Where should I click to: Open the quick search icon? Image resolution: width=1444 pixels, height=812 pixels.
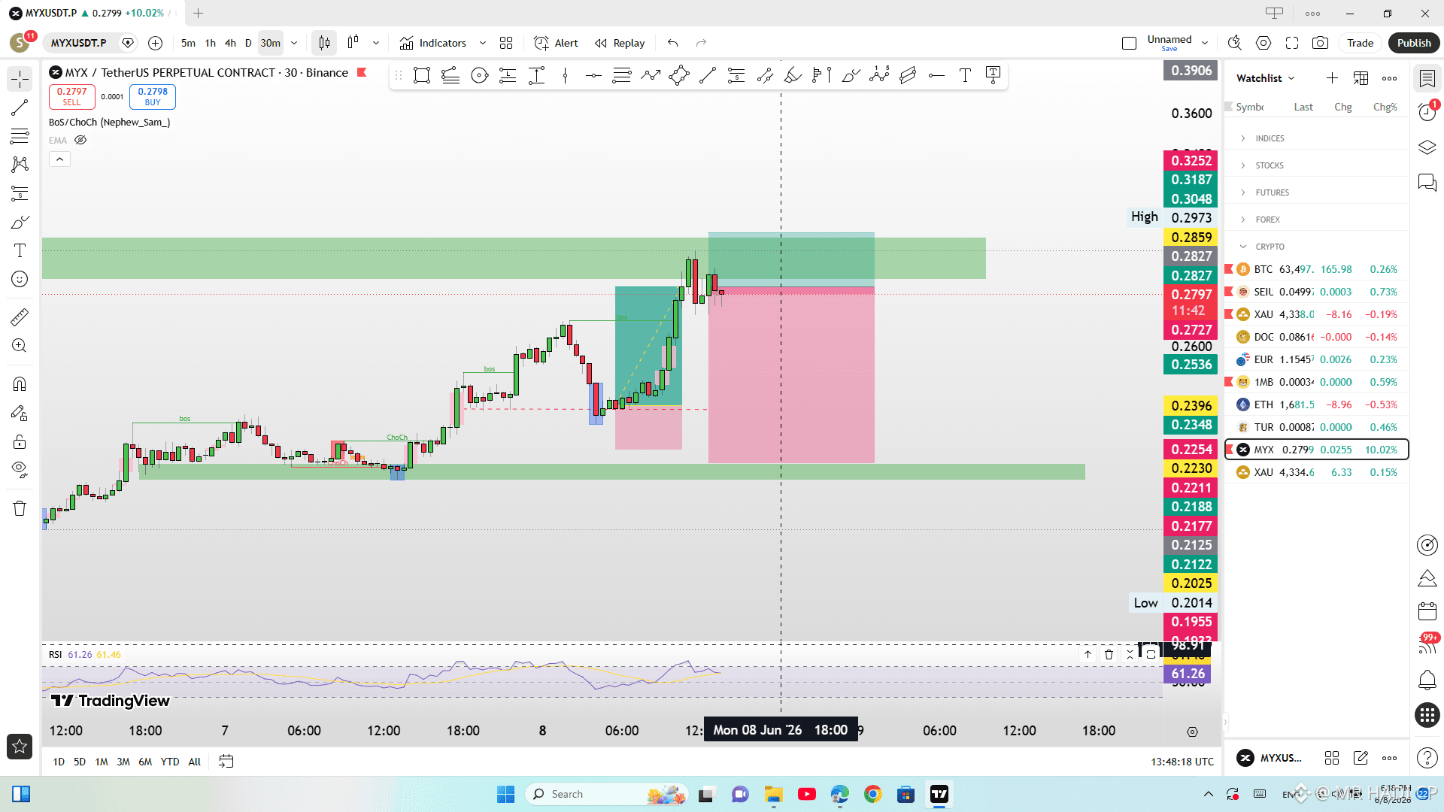(1235, 43)
